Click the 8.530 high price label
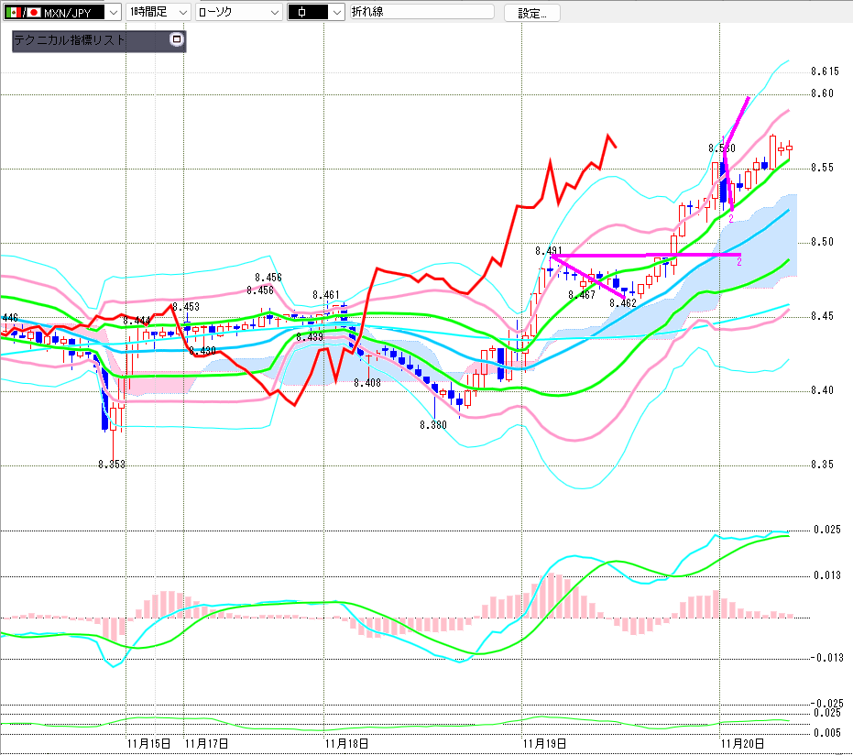Image resolution: width=853 pixels, height=755 pixels. click(721, 148)
